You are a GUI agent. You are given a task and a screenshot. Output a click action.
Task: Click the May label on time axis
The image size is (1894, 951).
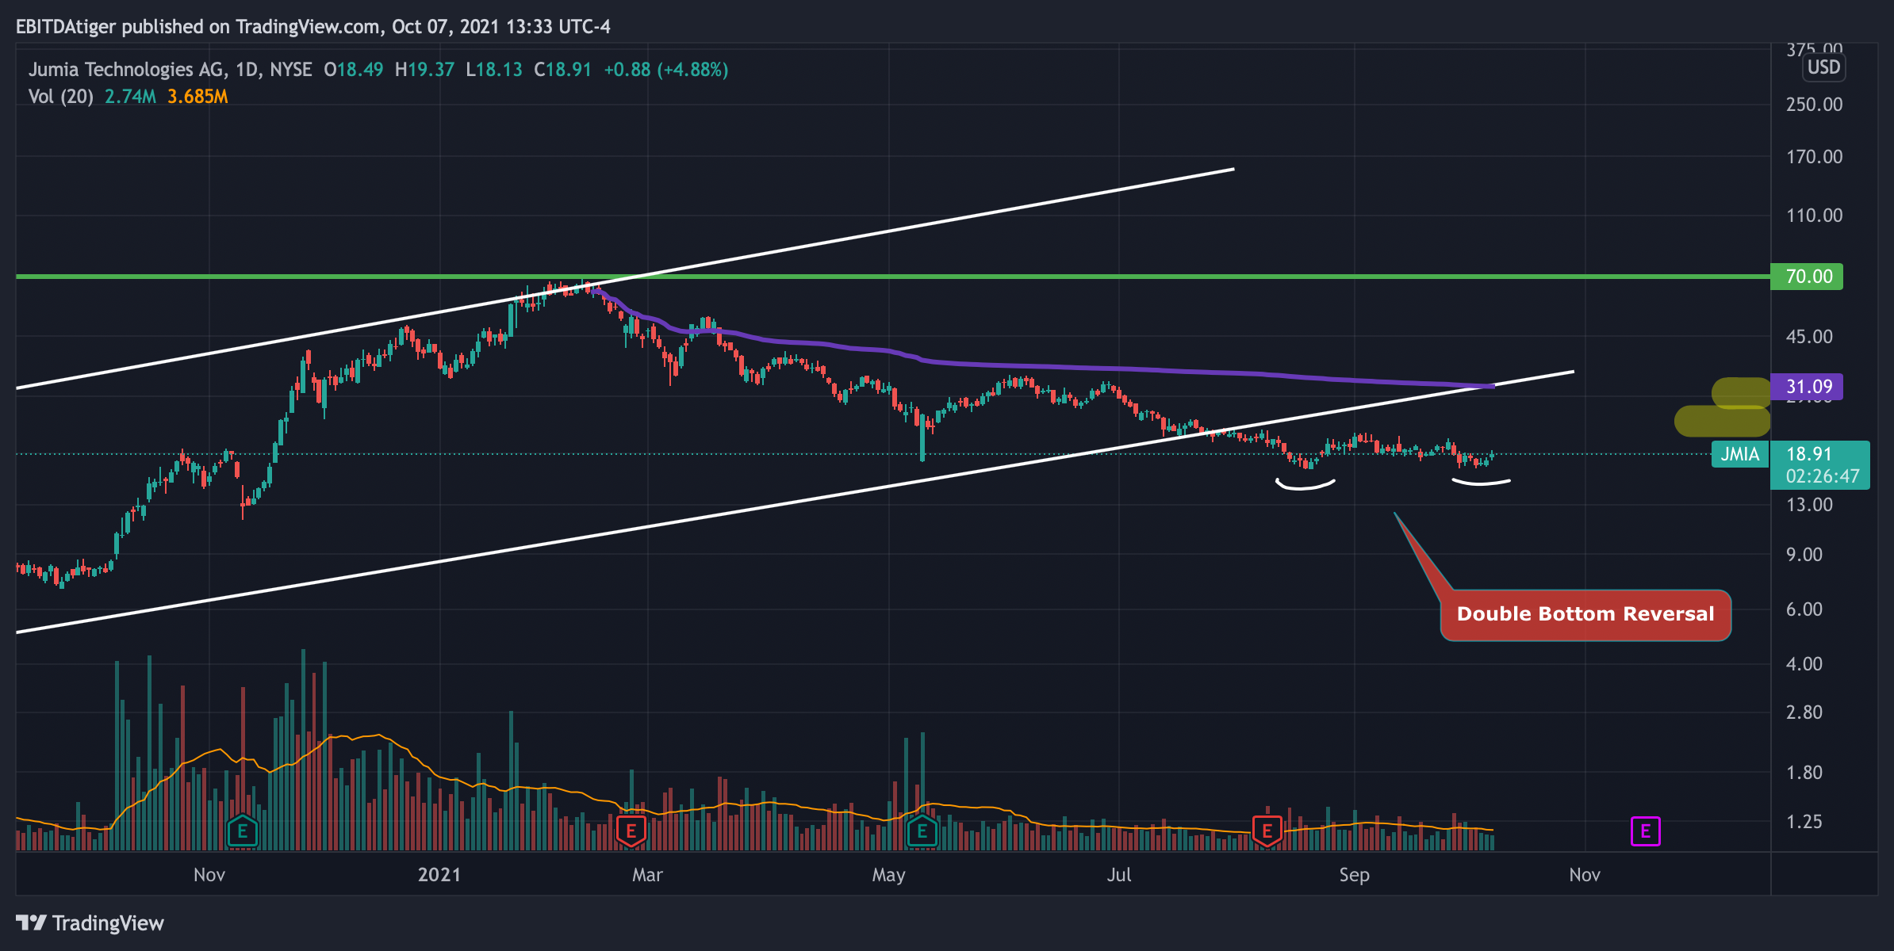888,875
